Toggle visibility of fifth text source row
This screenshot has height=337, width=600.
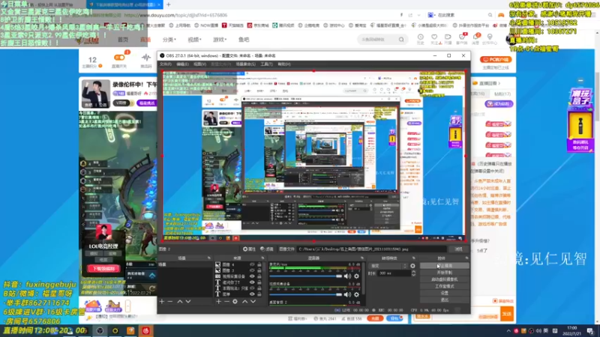click(x=252, y=288)
